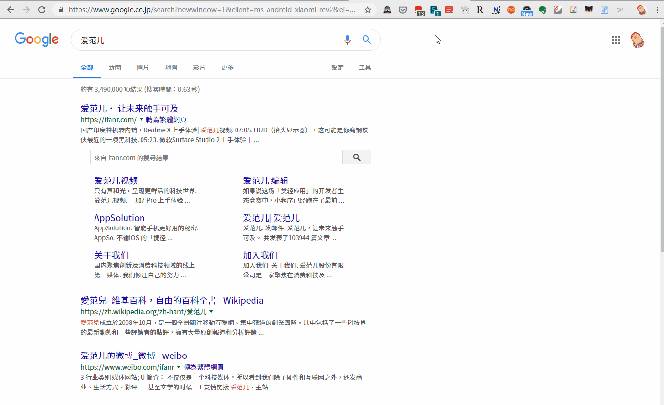The image size is (664, 405).
Task: Open the Evernote elephant extension
Action: coord(542,10)
